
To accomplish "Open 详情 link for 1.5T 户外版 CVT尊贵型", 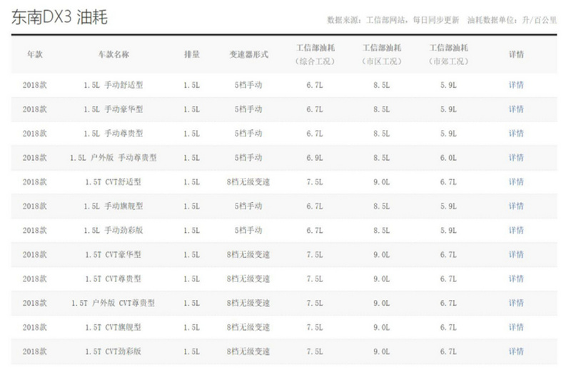I will (x=516, y=303).
